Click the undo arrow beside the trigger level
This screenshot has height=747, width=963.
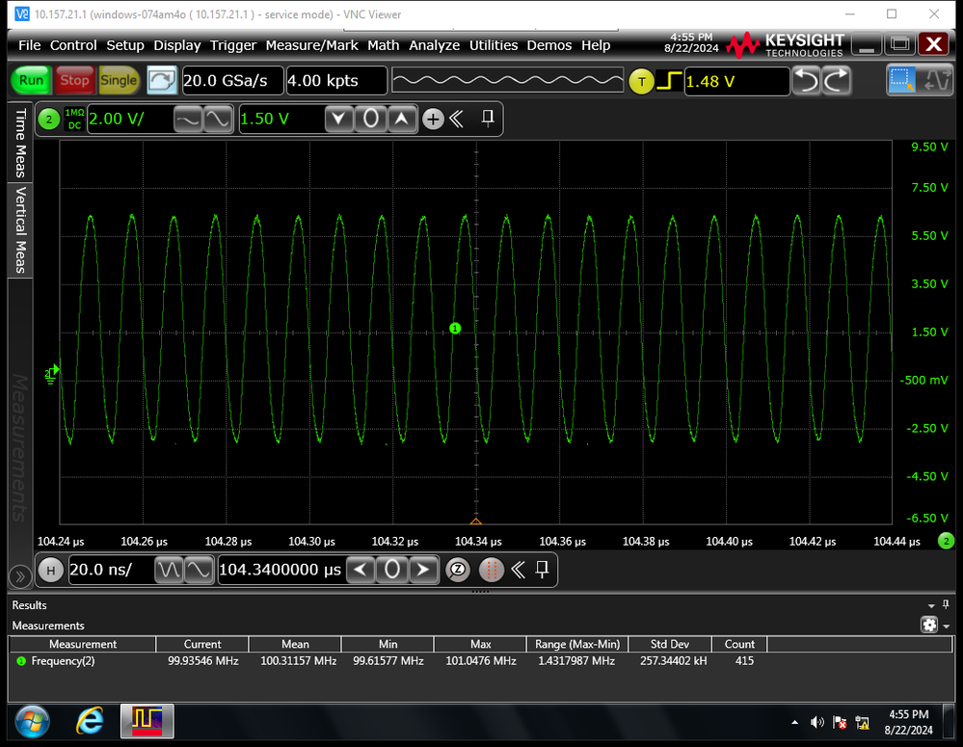point(808,80)
